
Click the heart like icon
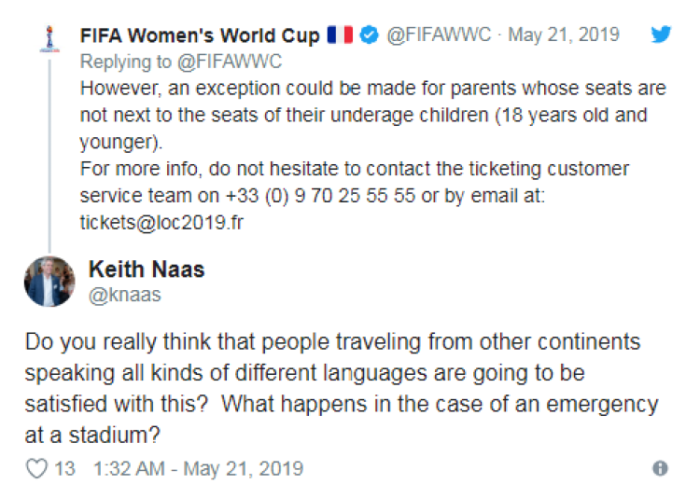coord(37,468)
